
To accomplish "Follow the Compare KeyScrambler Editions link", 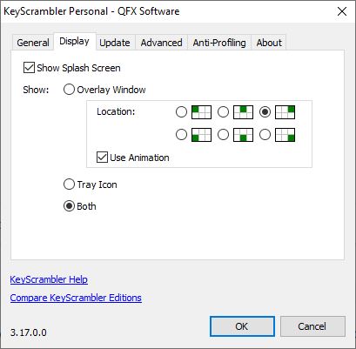I will pyautogui.click(x=76, y=298).
